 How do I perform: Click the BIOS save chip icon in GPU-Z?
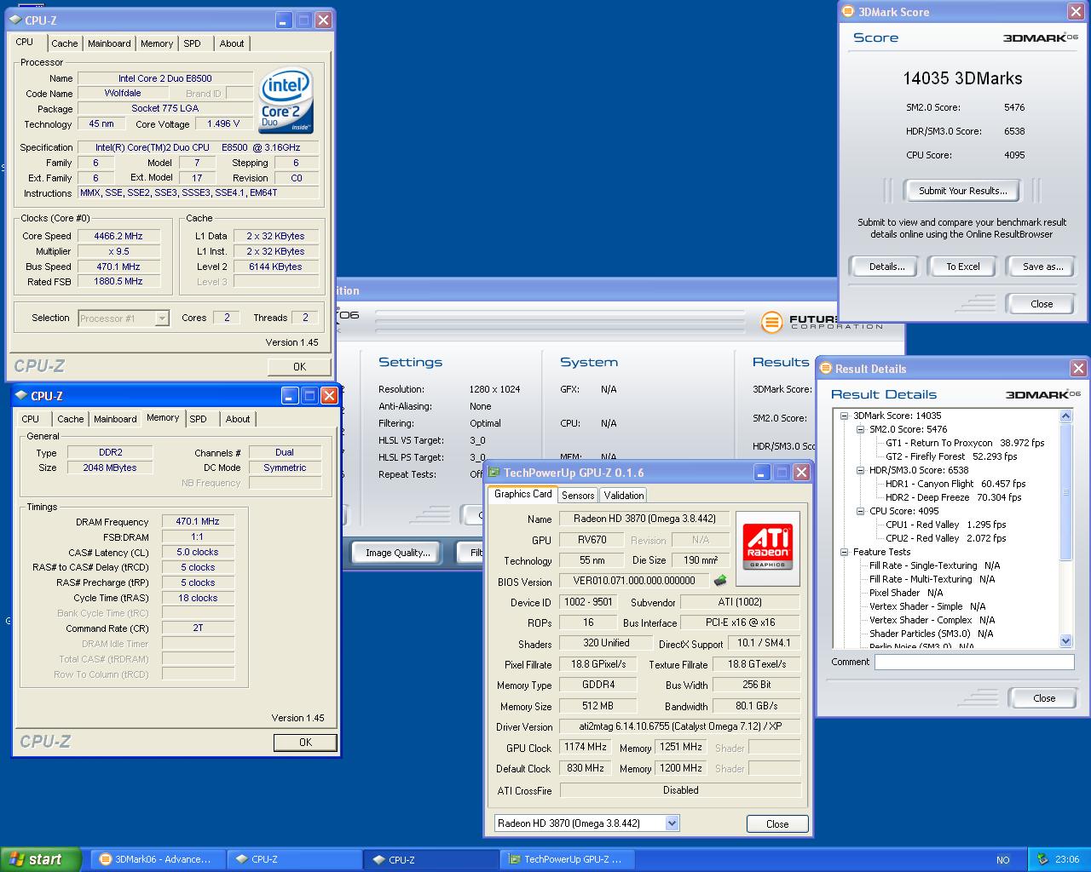click(x=720, y=581)
